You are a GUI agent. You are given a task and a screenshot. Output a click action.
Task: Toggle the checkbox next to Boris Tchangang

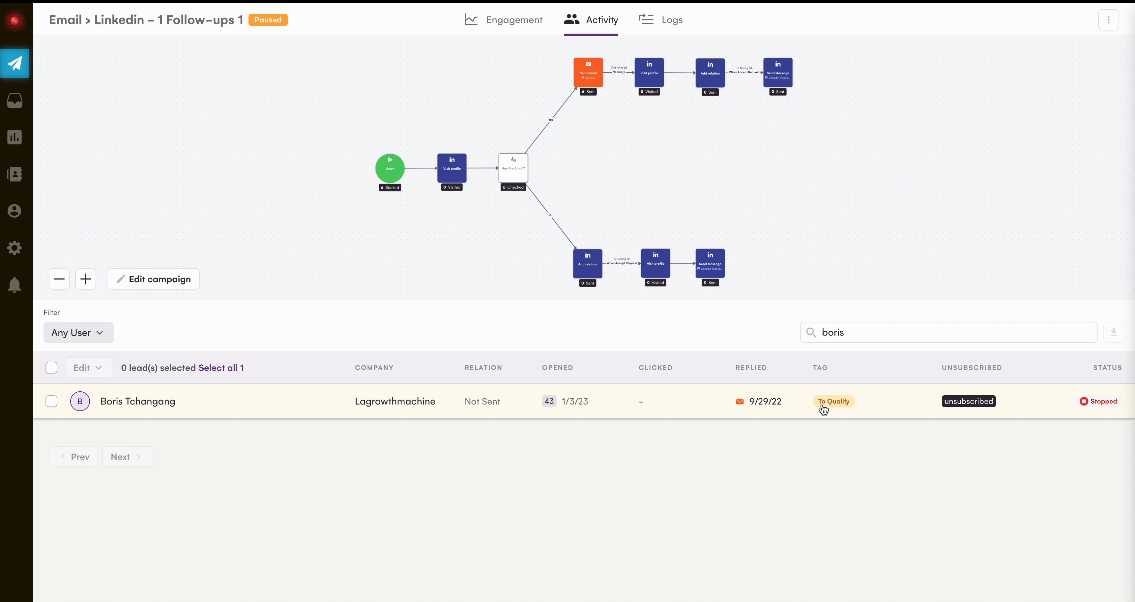(51, 401)
